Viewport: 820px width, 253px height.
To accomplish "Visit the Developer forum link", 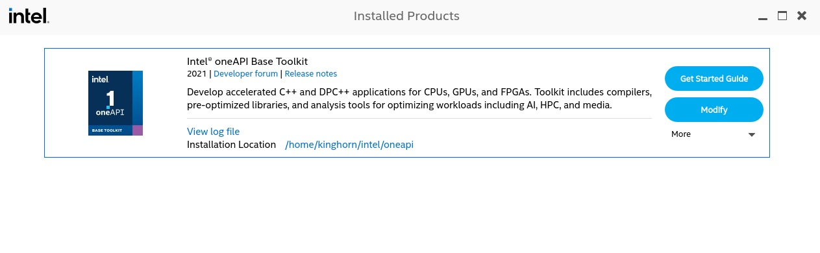I will (x=245, y=74).
